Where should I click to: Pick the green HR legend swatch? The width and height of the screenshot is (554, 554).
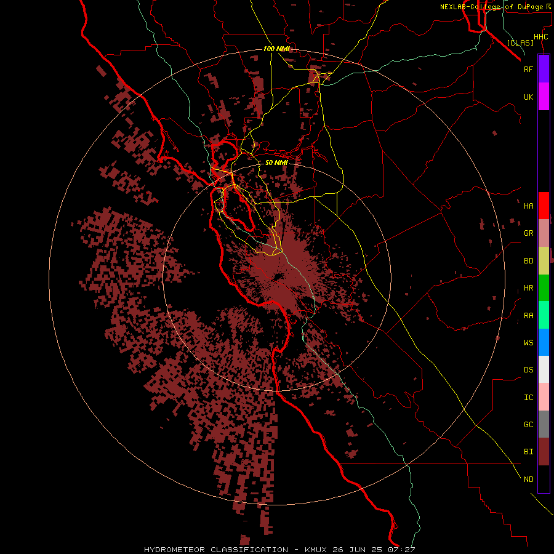544,288
